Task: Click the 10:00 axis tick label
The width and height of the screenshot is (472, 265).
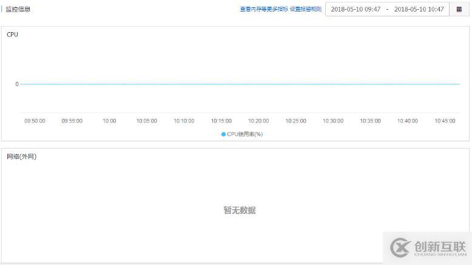Action: coord(109,121)
